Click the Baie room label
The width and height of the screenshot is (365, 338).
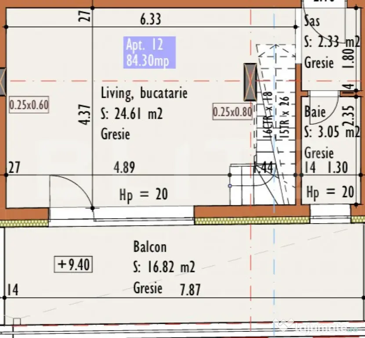[315, 112]
